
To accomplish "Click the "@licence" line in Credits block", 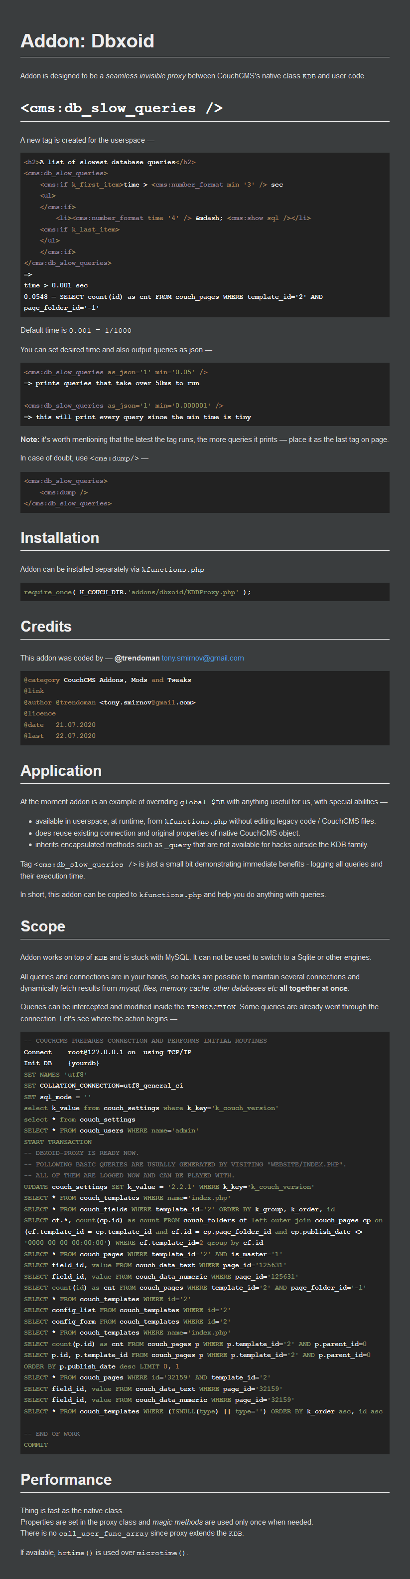I will click(x=40, y=713).
